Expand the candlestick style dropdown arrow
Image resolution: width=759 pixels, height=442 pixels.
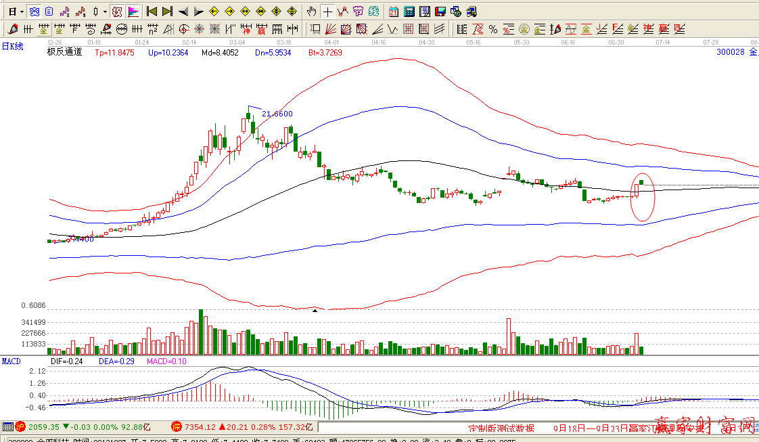[104, 12]
